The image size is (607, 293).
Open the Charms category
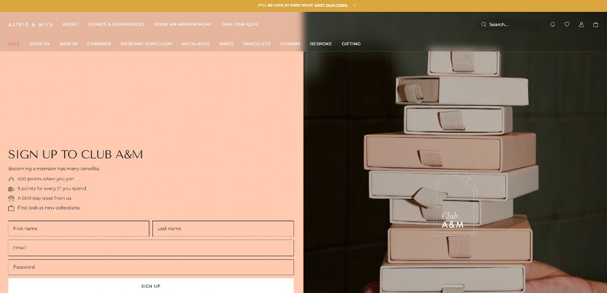click(290, 44)
